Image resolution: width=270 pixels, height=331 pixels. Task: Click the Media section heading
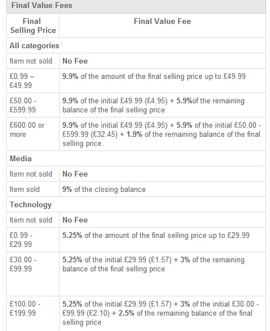point(20,158)
